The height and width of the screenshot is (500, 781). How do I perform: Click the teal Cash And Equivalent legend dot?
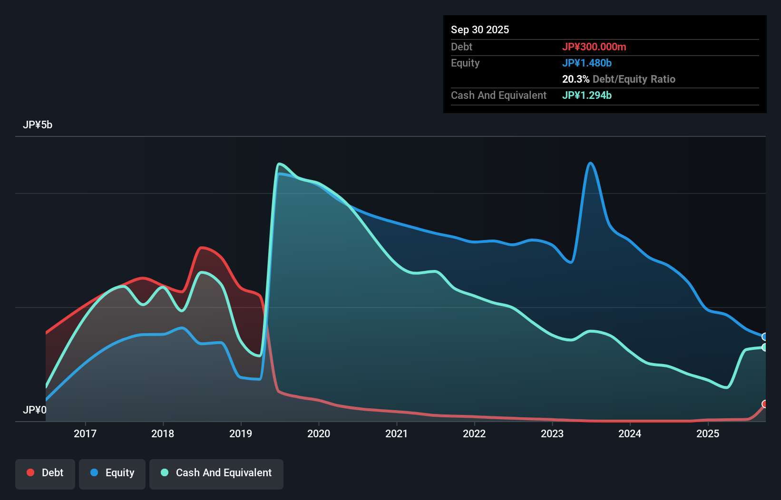164,472
